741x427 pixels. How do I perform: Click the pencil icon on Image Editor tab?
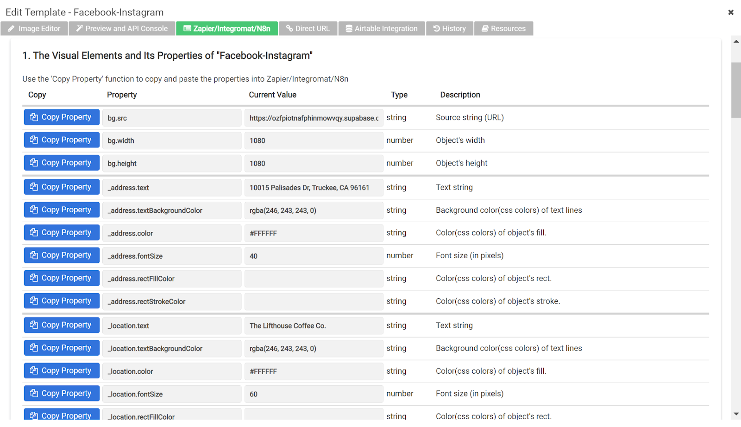(x=11, y=29)
